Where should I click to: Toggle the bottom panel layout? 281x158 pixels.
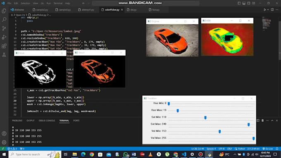click(x=244, y=3)
